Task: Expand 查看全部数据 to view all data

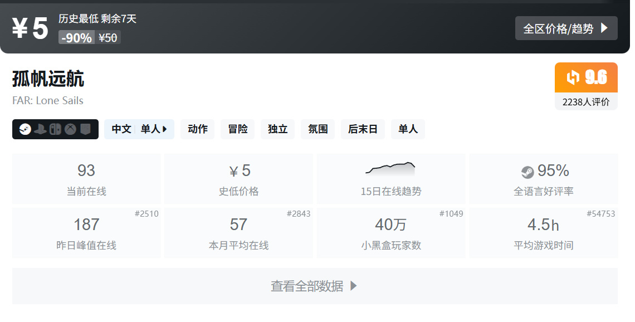Action: coord(315,286)
